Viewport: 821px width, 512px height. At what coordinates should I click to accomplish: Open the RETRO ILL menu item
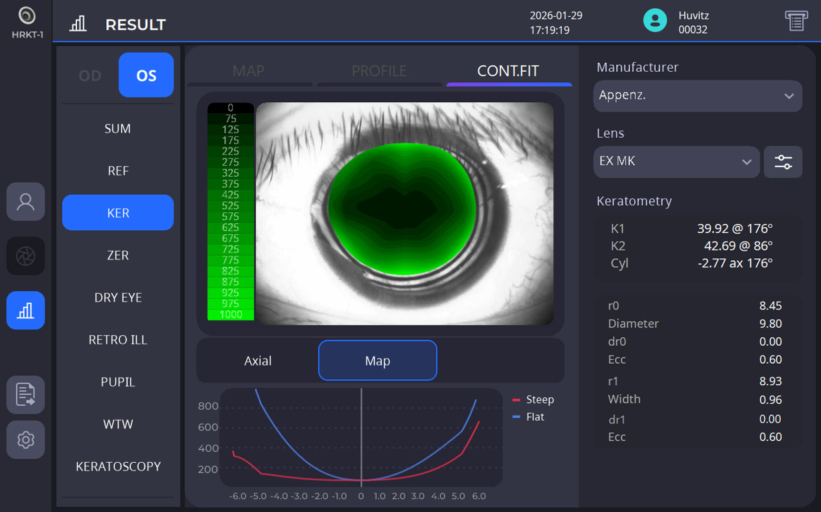click(118, 339)
